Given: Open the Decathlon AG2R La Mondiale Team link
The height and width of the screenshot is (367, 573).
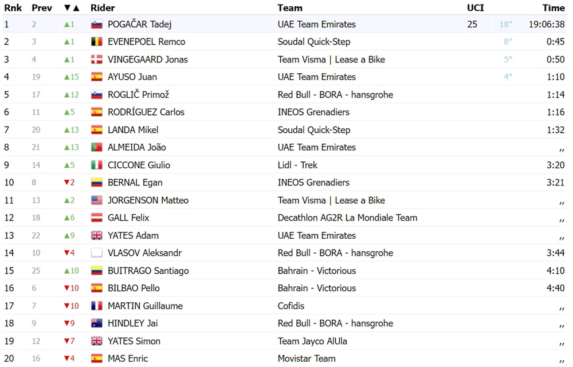Looking at the screenshot, I should coord(347,218).
